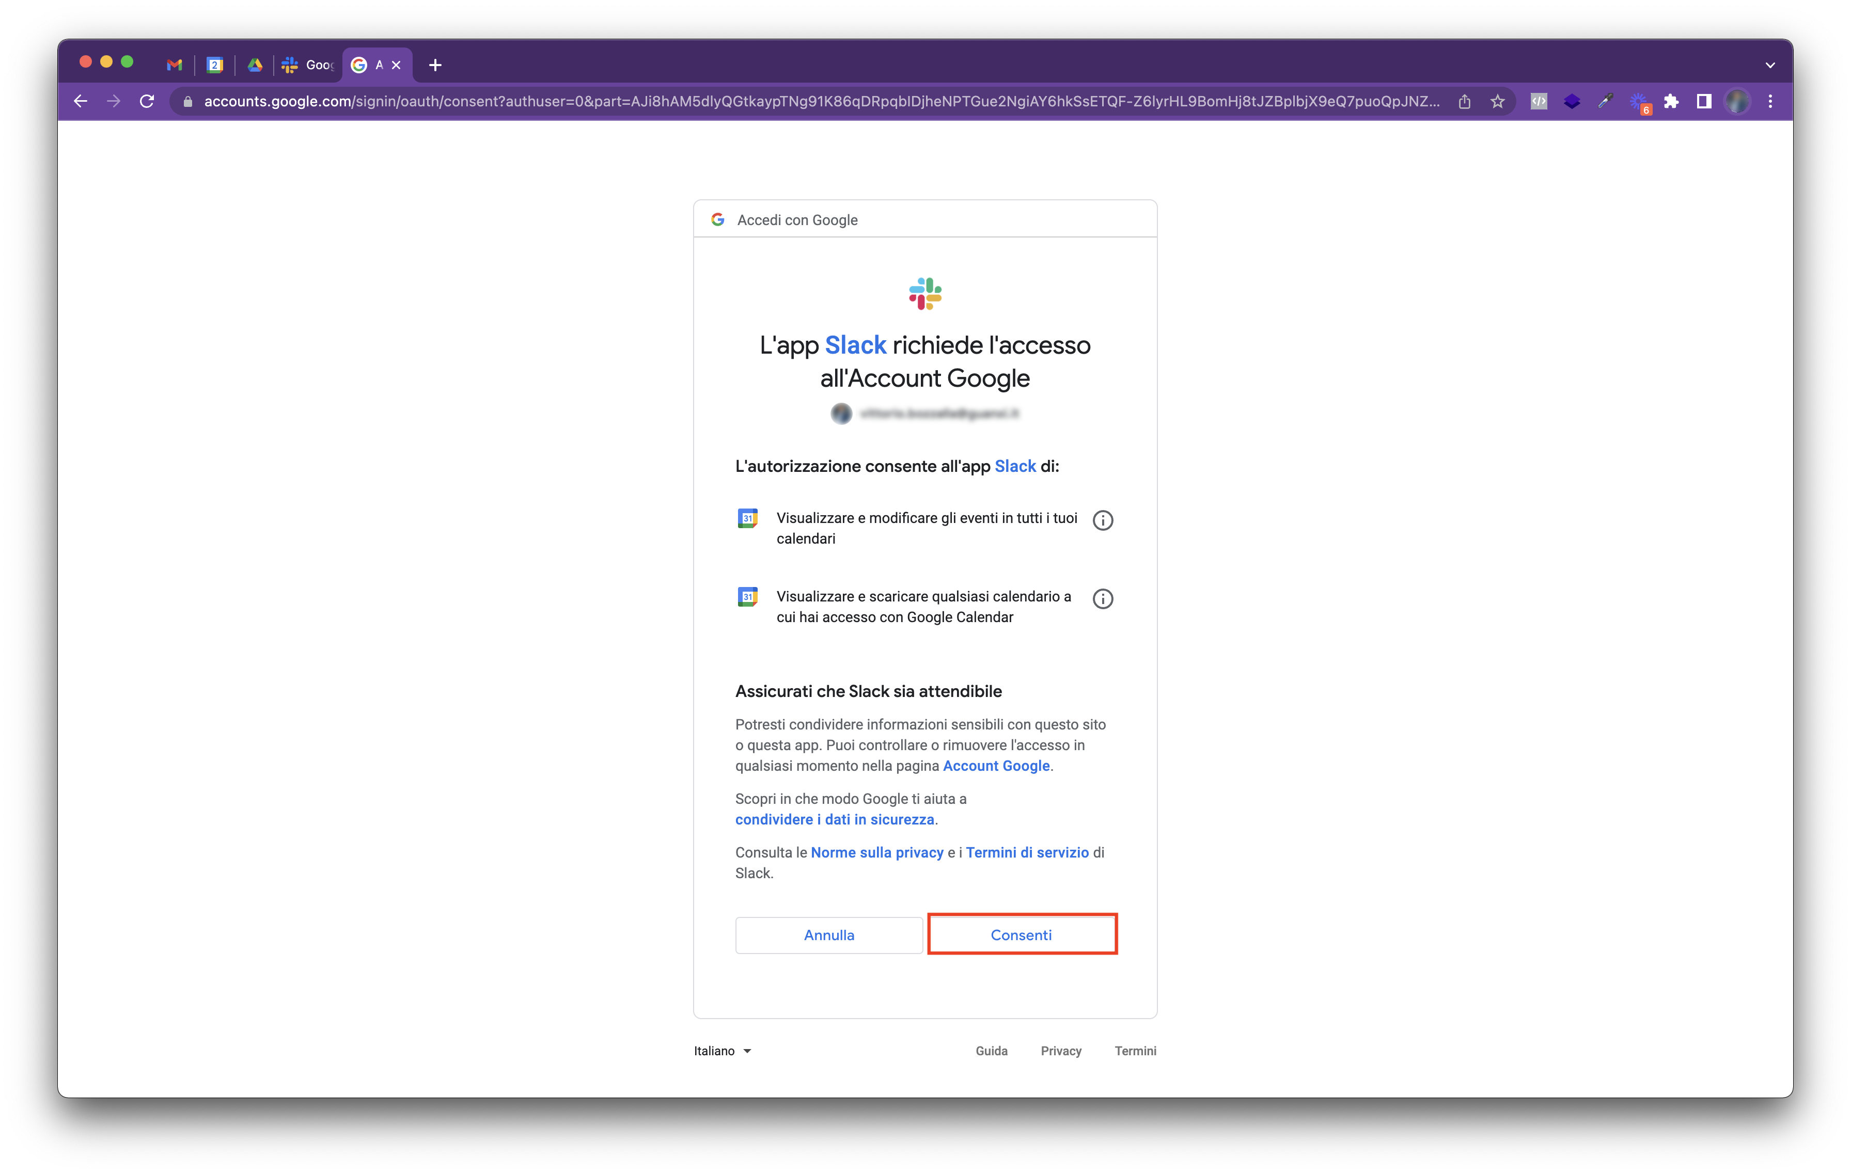
Task: Click the share page icon
Action: 1464,101
